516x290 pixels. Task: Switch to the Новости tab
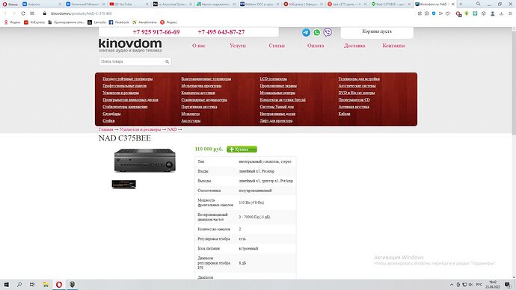click(x=34, y=4)
